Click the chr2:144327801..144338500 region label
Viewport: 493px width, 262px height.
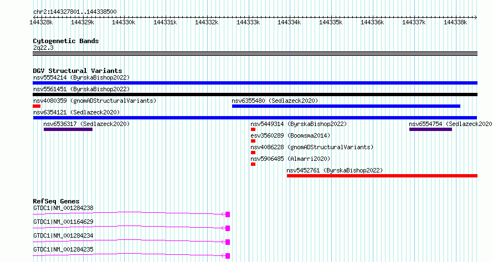point(75,12)
